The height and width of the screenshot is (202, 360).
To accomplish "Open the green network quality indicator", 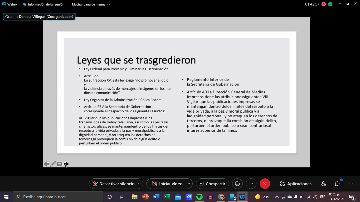I will (330, 4).
